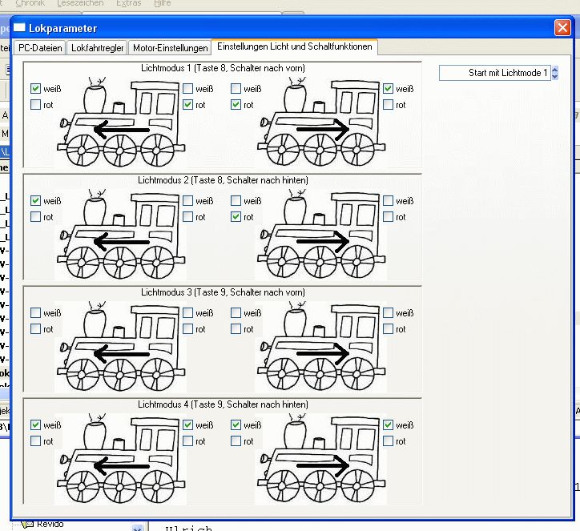
Task: Click the Revido folder item at bottom
Action: 50,524
